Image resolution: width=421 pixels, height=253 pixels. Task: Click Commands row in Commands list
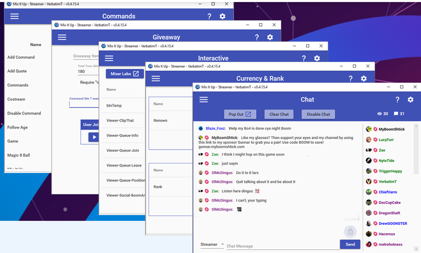pos(18,85)
